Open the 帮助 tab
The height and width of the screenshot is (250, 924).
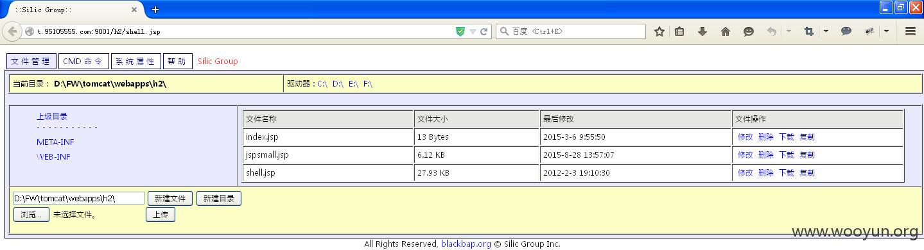pos(177,62)
